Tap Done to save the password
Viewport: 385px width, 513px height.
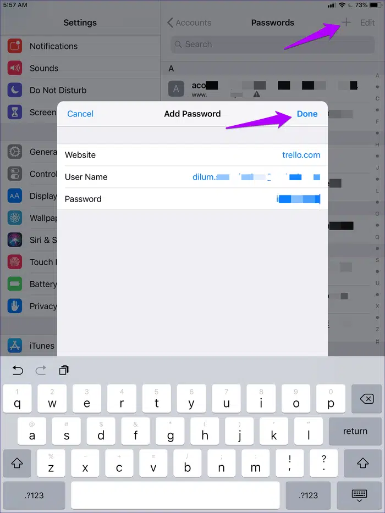tap(307, 114)
